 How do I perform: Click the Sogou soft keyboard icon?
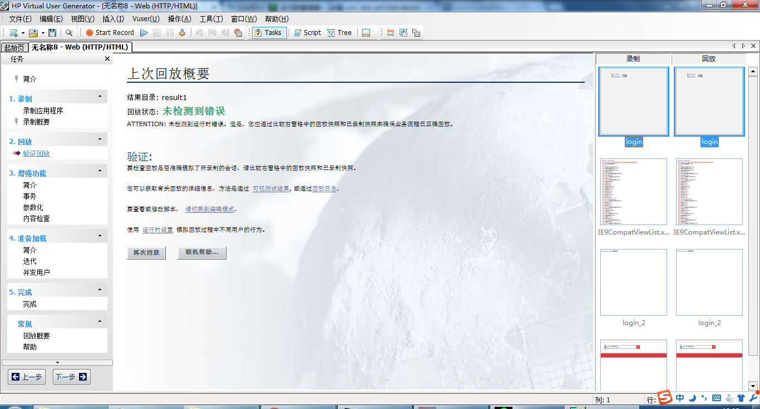717,398
